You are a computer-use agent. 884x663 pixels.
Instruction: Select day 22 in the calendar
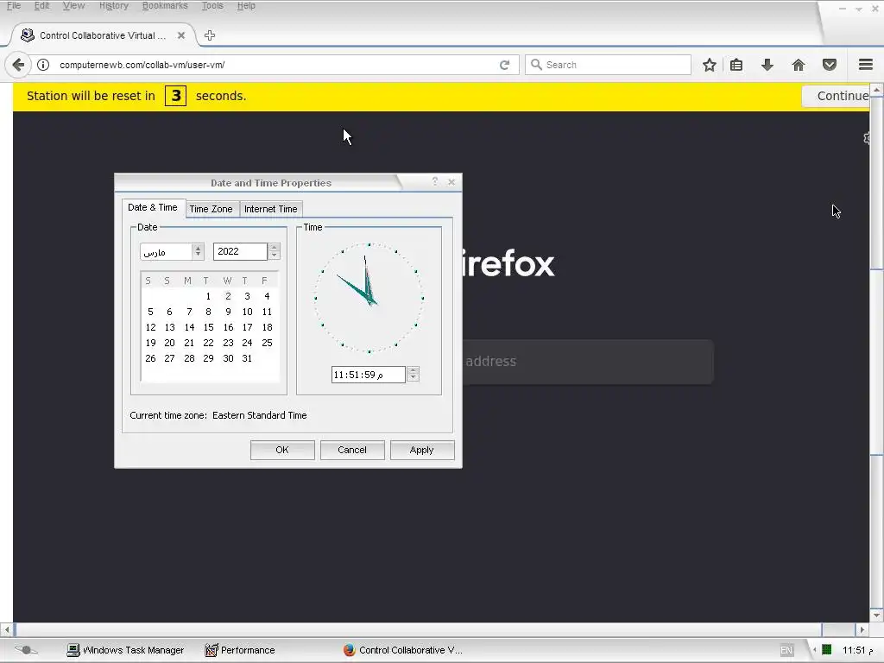tap(209, 343)
